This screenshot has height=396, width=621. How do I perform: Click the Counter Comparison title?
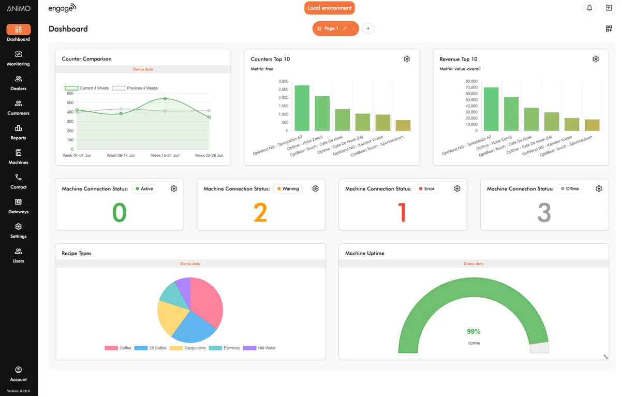87,59
